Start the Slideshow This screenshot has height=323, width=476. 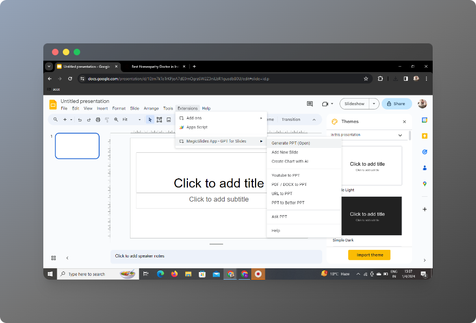click(x=354, y=104)
